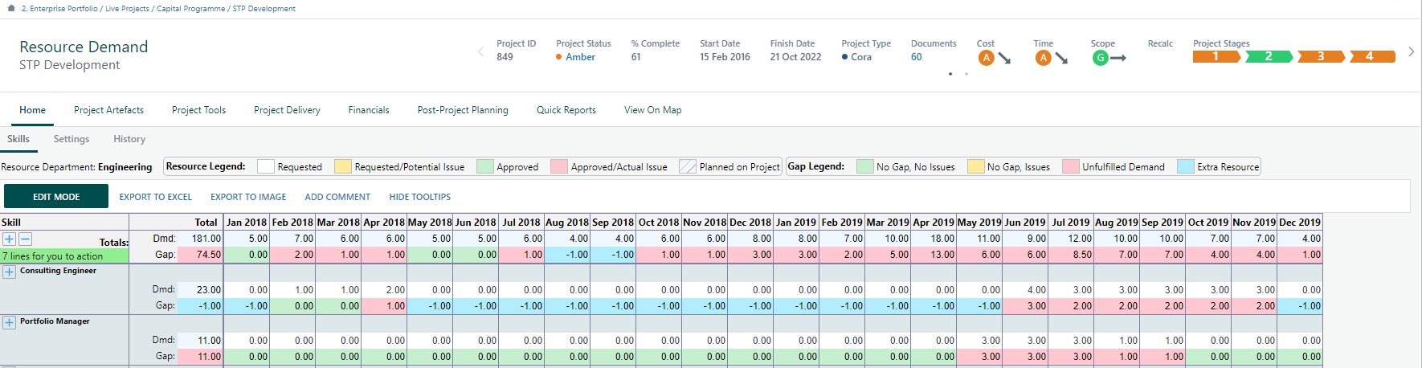The height and width of the screenshot is (368, 1422).
Task: Open the STP Development breadcrumb link
Action: pyautogui.click(x=264, y=9)
